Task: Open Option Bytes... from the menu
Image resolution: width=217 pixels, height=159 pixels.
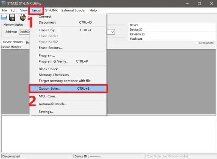Action: (x=68, y=88)
